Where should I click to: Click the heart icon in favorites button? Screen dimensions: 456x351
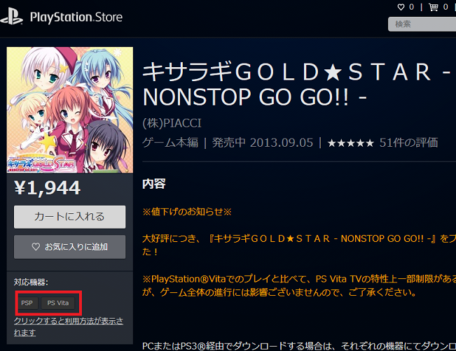coord(36,247)
